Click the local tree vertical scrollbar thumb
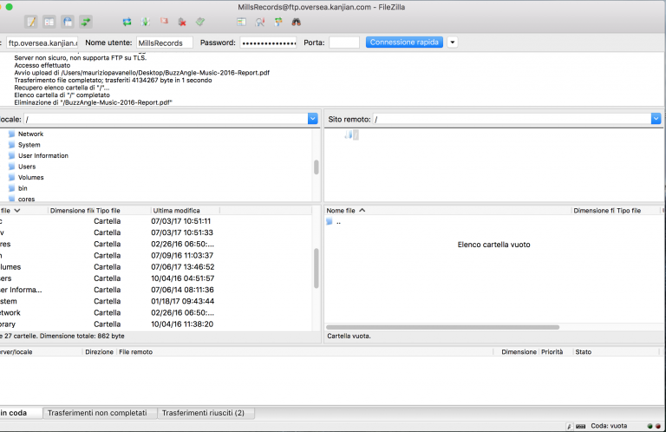The height and width of the screenshot is (432, 666). (x=316, y=167)
